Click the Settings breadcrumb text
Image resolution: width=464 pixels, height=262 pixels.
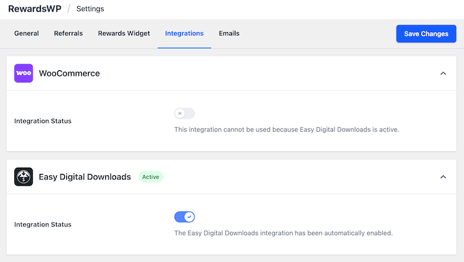(x=90, y=9)
